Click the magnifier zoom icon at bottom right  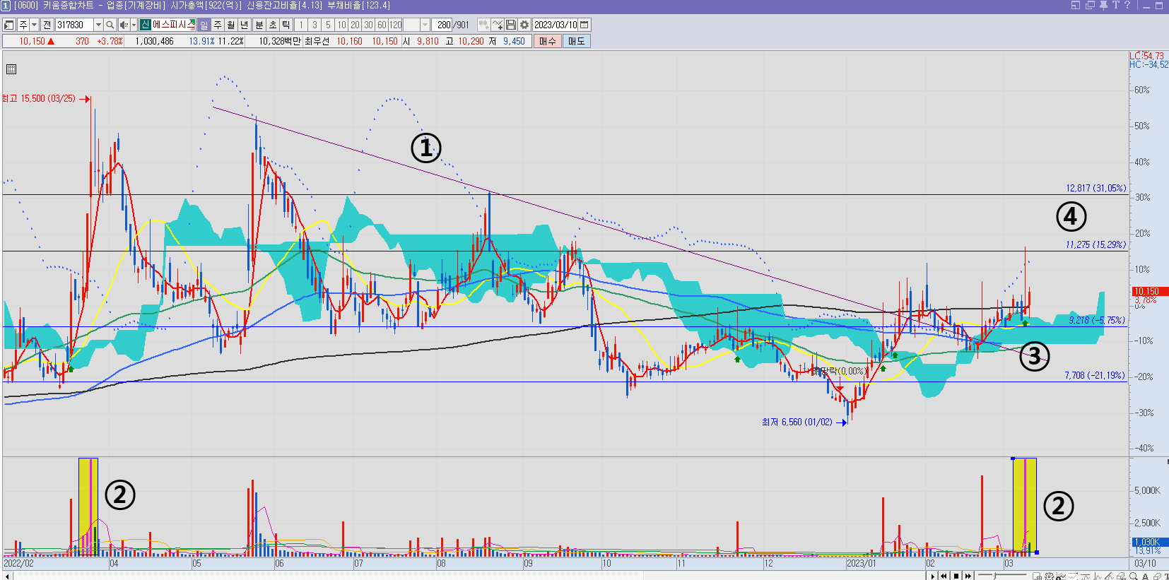coord(1134,576)
